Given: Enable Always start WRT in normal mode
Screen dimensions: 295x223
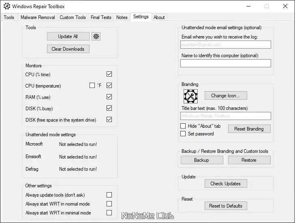Looking at the screenshot, I should coord(109,204).
